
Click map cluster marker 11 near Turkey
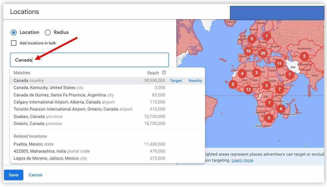coord(279,64)
